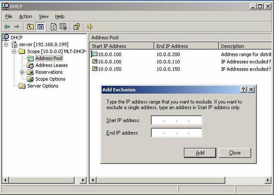
Task: Click the Close button in Add Exclusion
Action: pos(234,153)
